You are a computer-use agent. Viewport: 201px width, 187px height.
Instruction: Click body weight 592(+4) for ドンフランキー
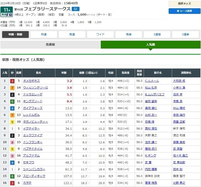pyautogui.click(x=123, y=142)
